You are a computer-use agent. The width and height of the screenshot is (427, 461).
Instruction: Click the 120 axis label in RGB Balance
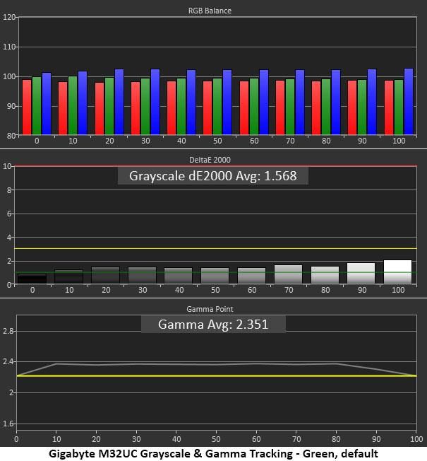(x=8, y=18)
